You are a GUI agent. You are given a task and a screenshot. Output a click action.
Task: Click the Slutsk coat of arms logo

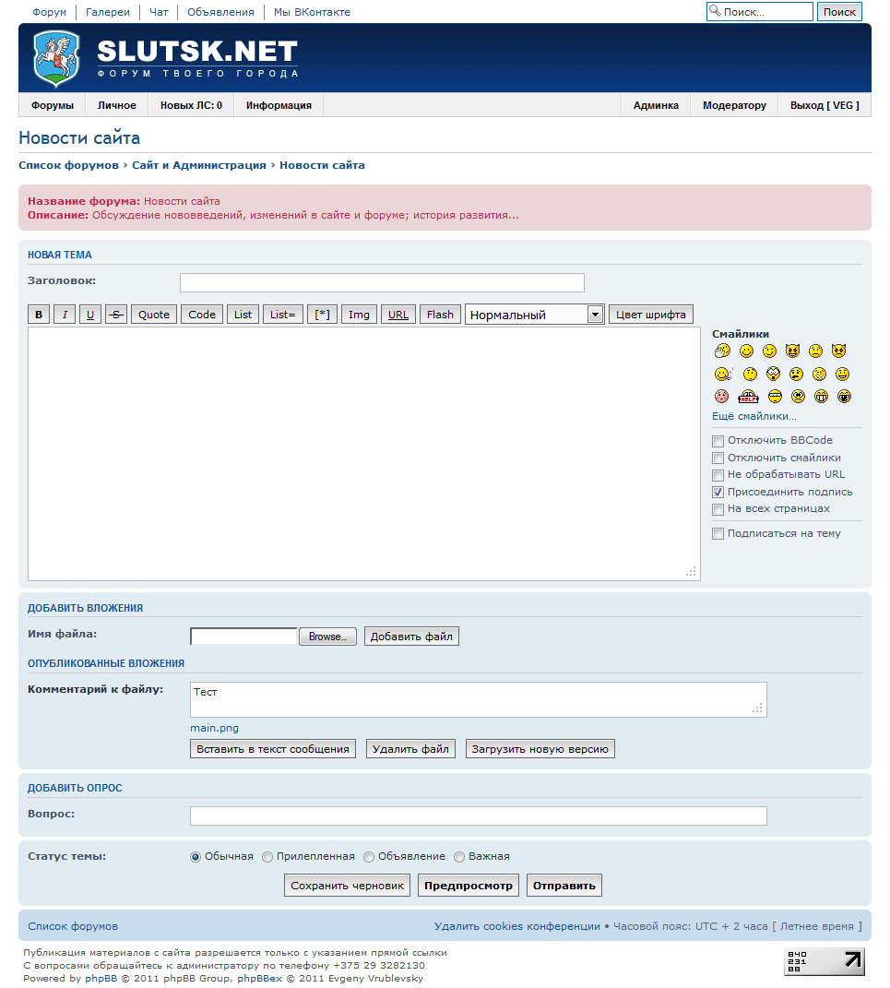pos(56,59)
